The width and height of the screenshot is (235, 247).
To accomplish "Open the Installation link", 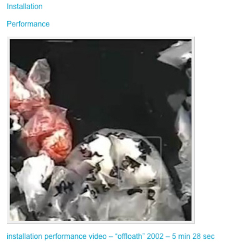I will pyautogui.click(x=25, y=7).
